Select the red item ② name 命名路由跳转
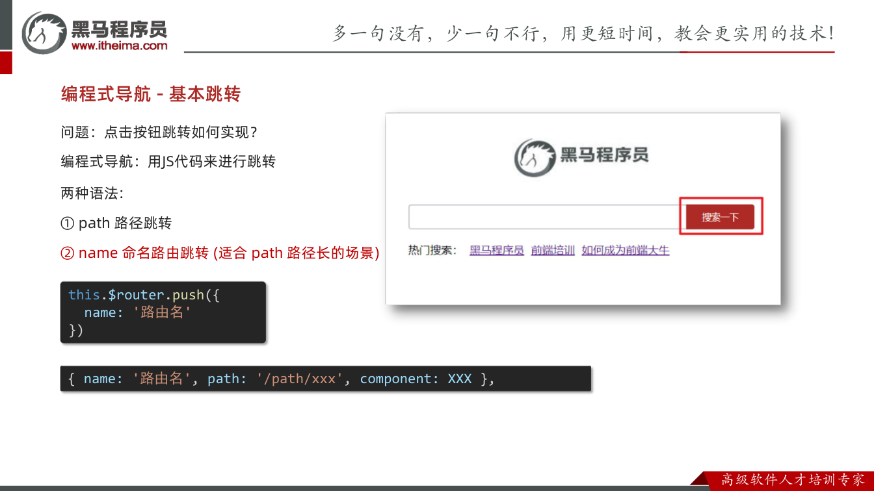The width and height of the screenshot is (874, 491). click(x=220, y=253)
